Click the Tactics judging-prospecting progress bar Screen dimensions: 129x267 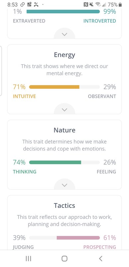64,238
